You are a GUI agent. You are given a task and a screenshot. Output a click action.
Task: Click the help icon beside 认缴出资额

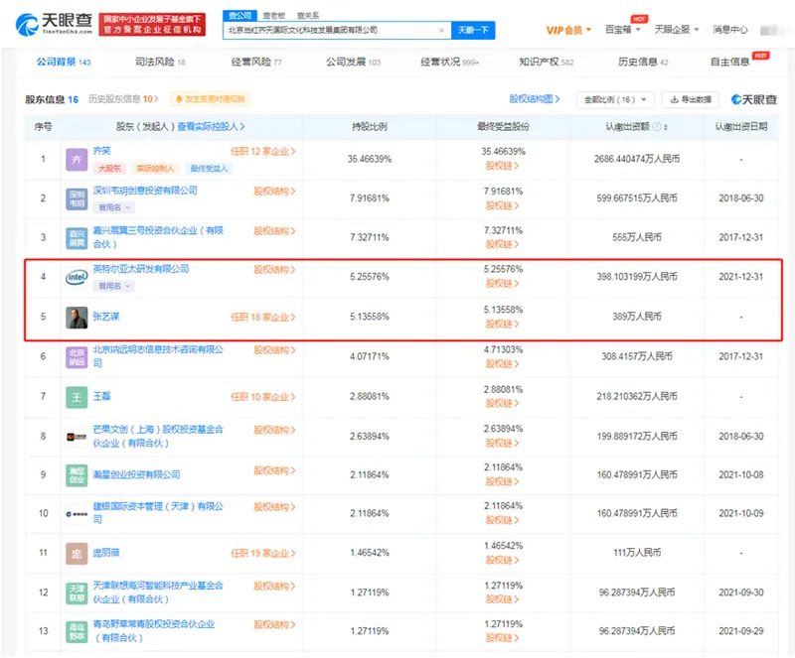click(654, 128)
